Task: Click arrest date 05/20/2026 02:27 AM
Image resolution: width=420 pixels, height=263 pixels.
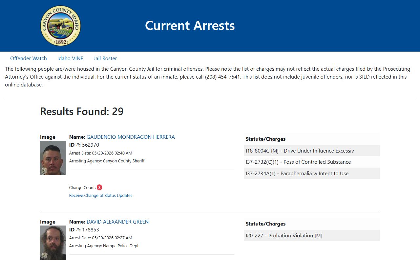Action: [x=112, y=238]
